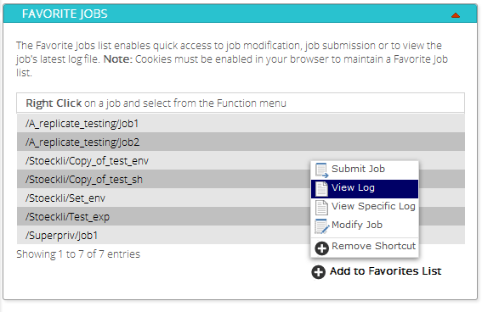Click the plus icon beside Add to Favorites
The width and height of the screenshot is (482, 312).
[318, 272]
